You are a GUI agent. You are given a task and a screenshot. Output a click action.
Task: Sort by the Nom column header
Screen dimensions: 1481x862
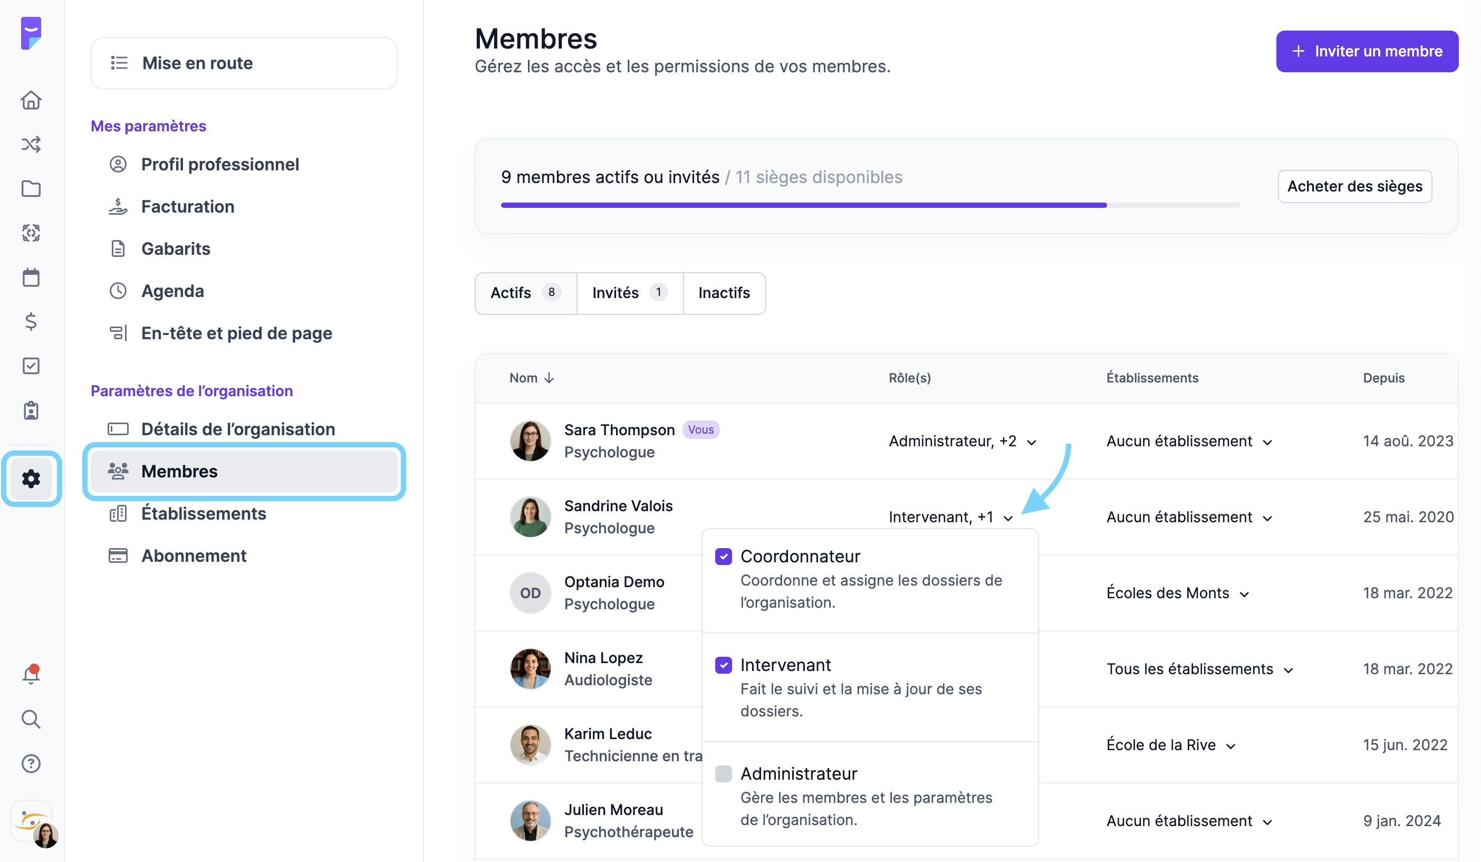(x=531, y=378)
